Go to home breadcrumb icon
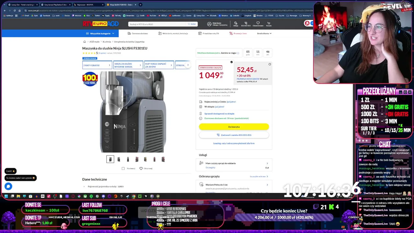 click(84, 42)
